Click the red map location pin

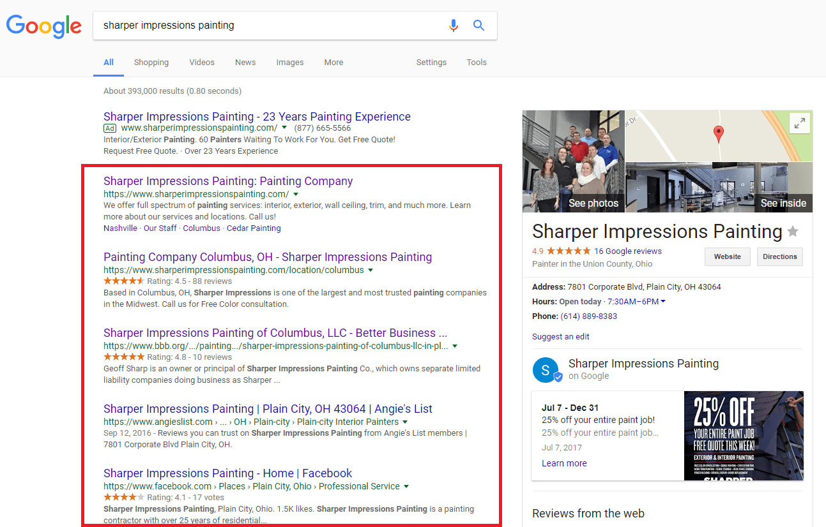[718, 134]
